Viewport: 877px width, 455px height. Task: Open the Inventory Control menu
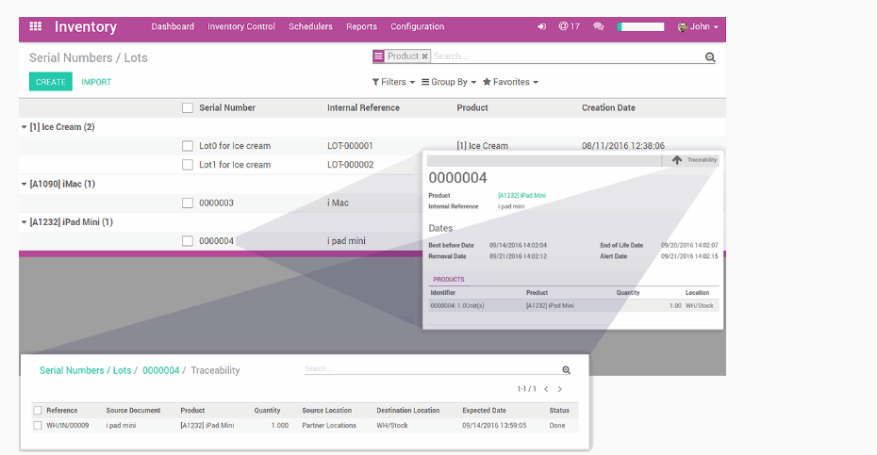pos(241,26)
